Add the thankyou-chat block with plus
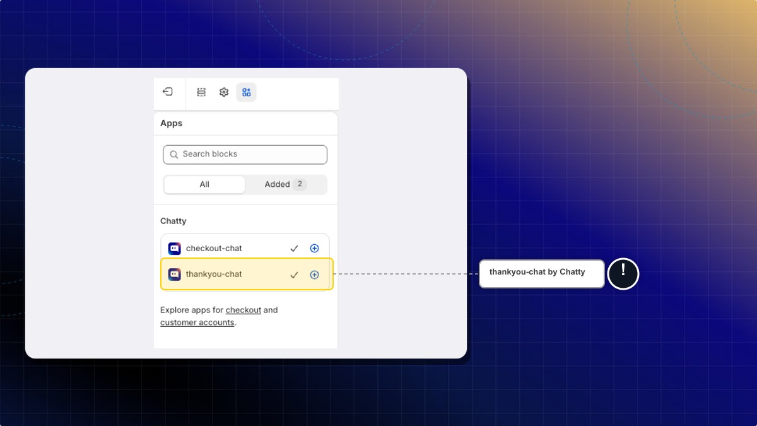The height and width of the screenshot is (426, 757). pos(315,275)
